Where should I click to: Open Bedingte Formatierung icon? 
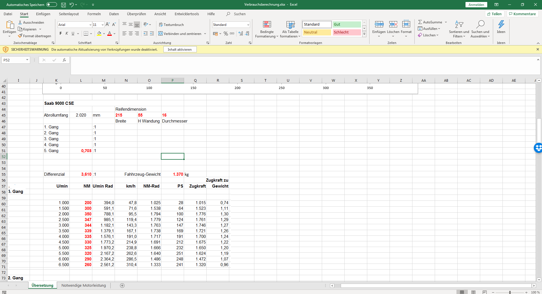point(267,24)
